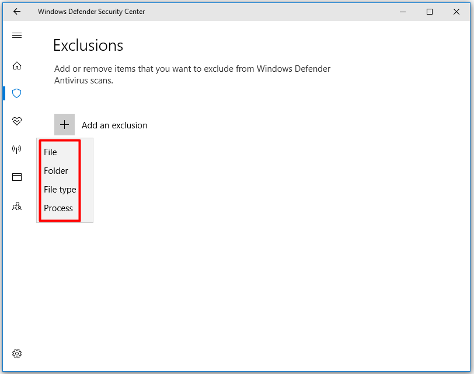Click the Add an exclusion label
This screenshot has height=374, width=474.
(114, 125)
